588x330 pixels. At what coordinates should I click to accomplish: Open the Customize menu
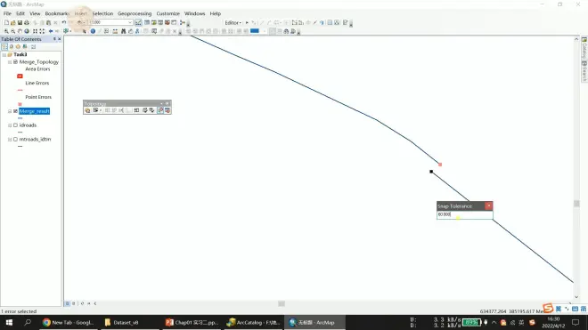coord(168,13)
